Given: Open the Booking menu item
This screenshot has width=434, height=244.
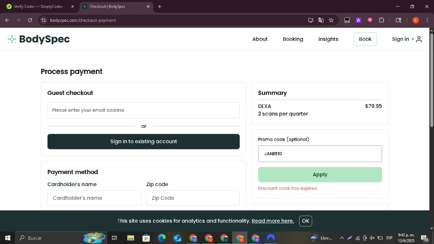Looking at the screenshot, I should tap(293, 39).
